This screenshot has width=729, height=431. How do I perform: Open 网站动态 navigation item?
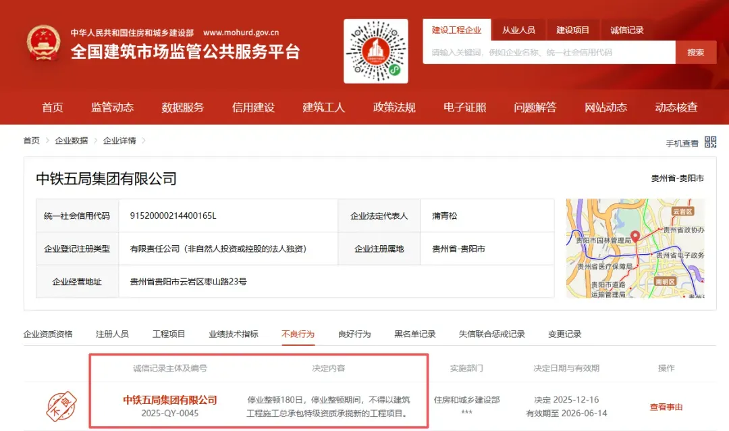click(605, 107)
